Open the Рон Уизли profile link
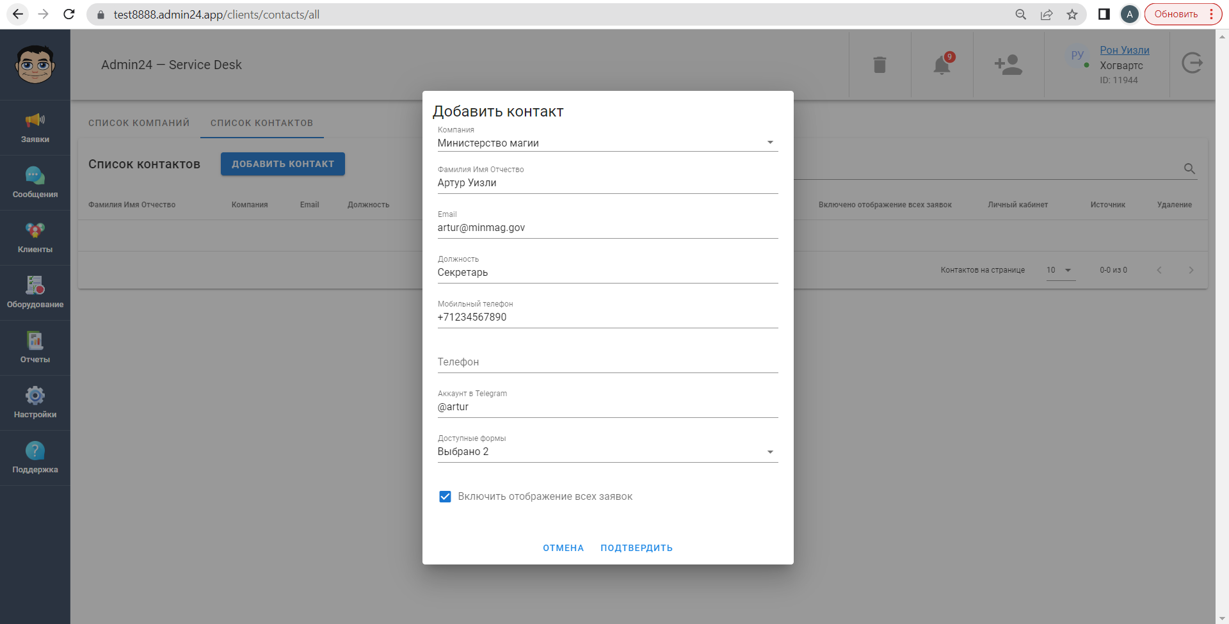 [x=1124, y=50]
